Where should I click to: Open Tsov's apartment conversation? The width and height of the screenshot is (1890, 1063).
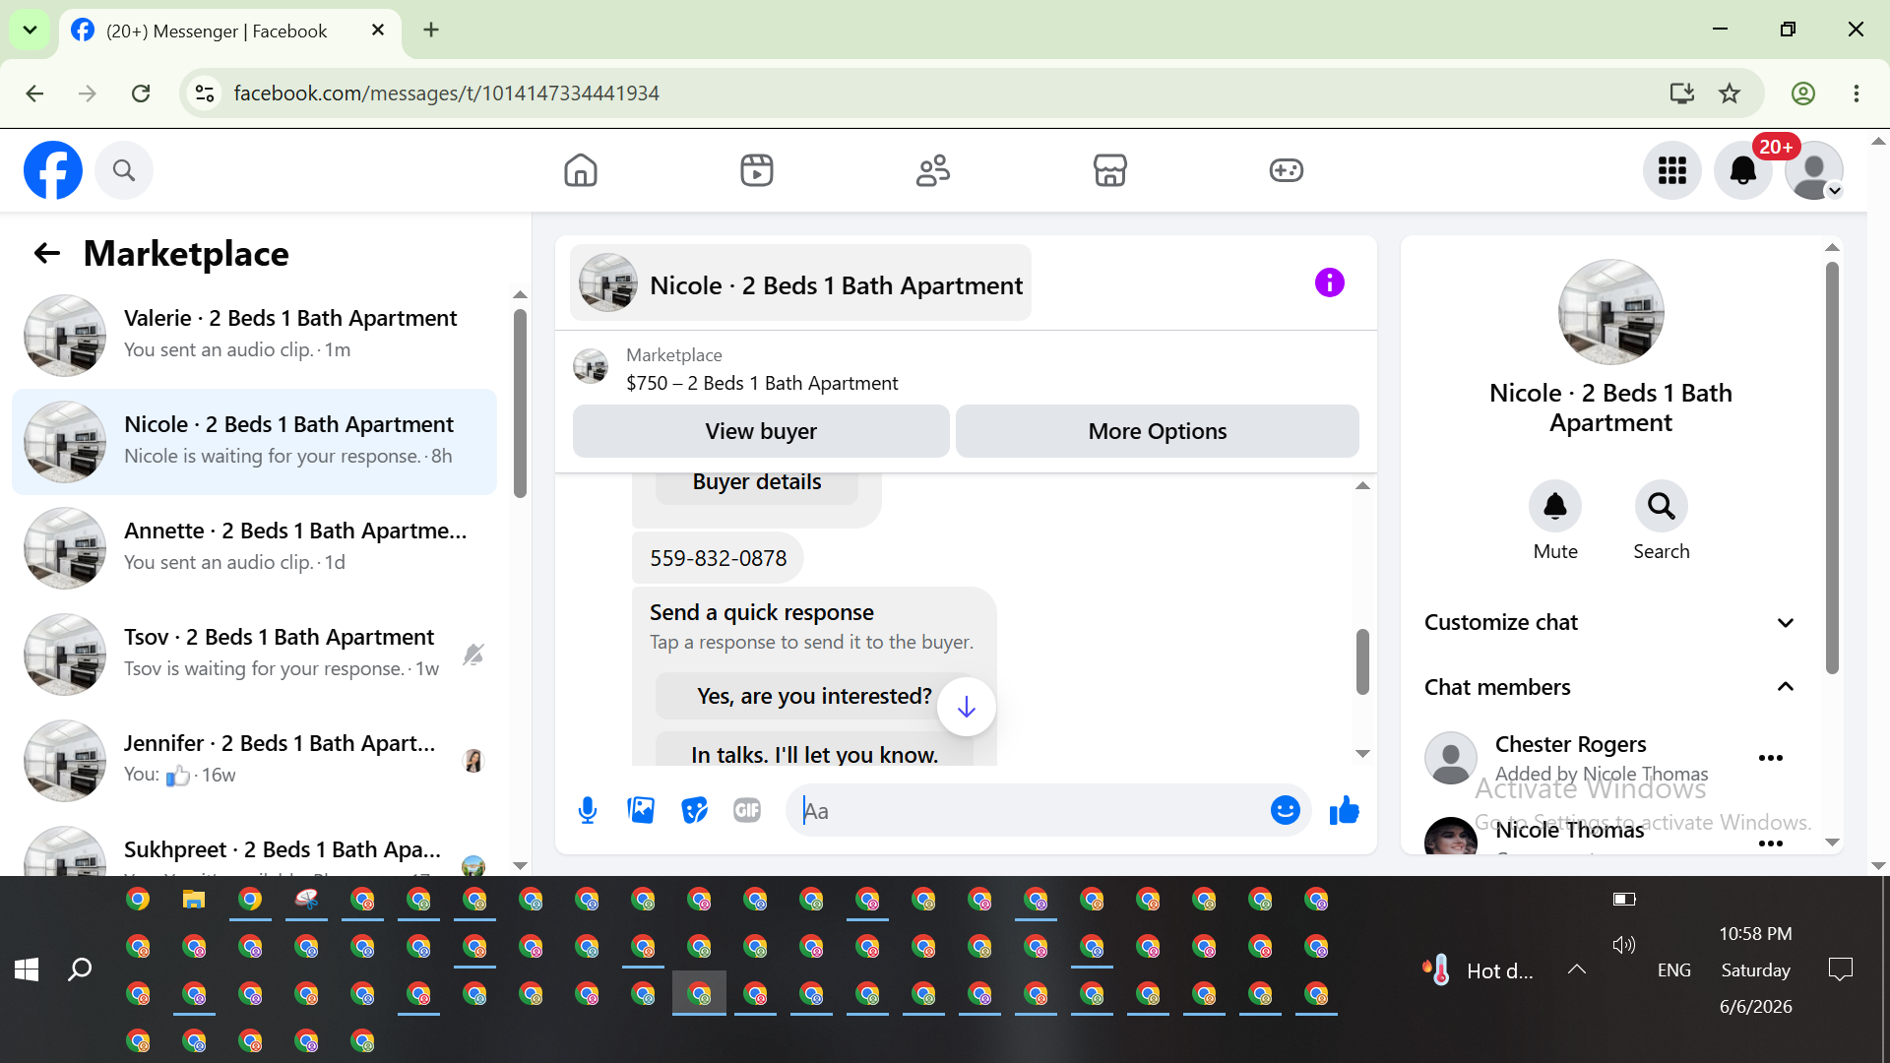(x=256, y=655)
